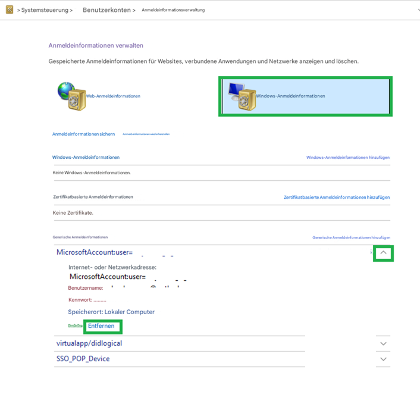This screenshot has width=420, height=401.
Task: Expand the virtualapp/didlogical chevron
Action: point(383,343)
